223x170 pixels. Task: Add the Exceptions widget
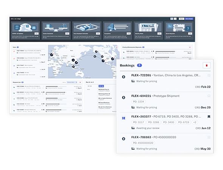pos(129,34)
